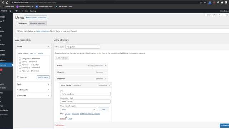Screen dimensions: 229x129
Task: Click the Add to Menu button
Action: coord(43,77)
